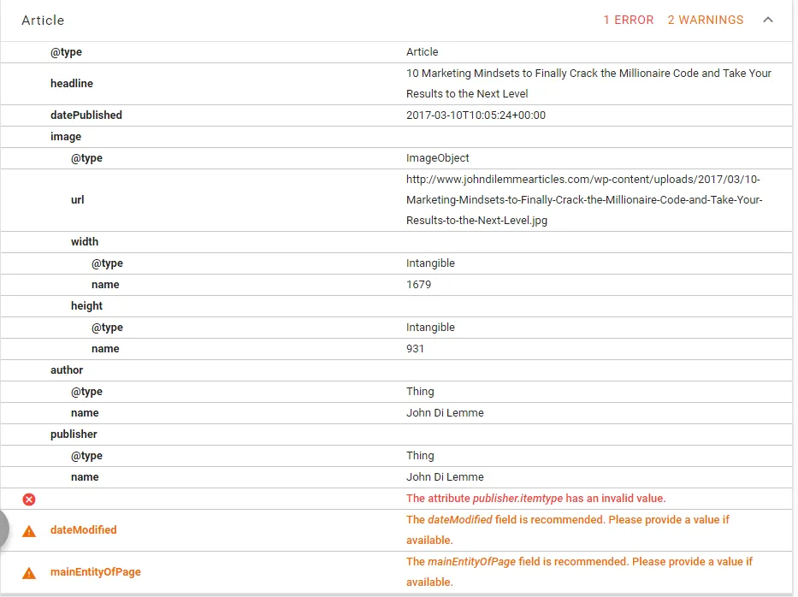Click the 'dateModified' warning field name
The width and height of the screenshot is (798, 597).
coord(84,529)
